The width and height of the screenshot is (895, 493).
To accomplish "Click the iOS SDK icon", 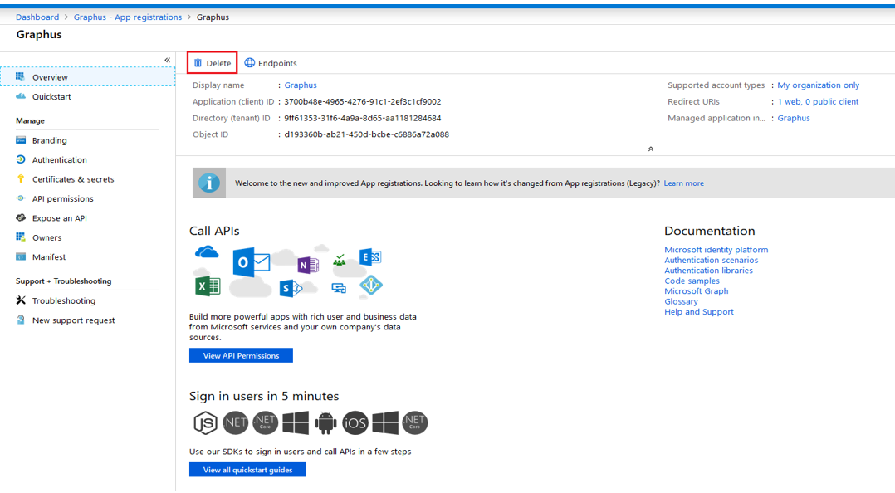I will 355,422.
